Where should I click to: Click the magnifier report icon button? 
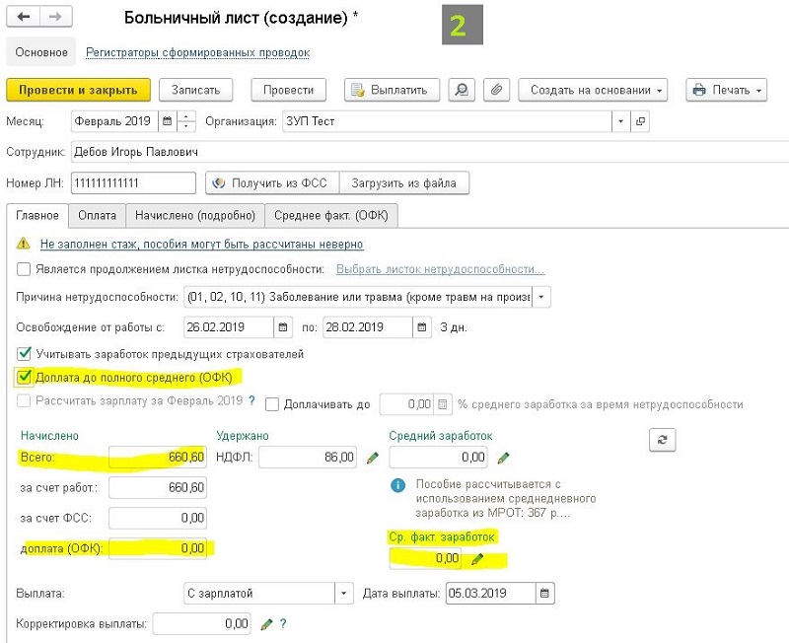point(461,90)
